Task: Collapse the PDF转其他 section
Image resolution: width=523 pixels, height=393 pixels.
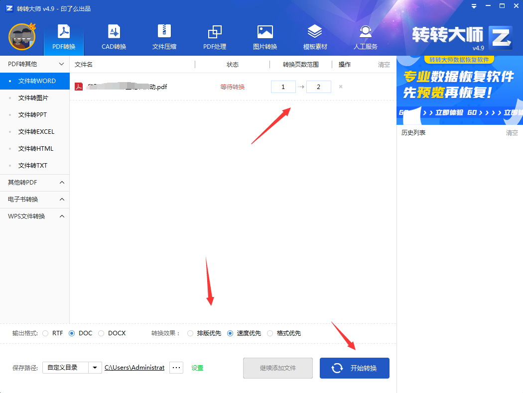Action: (x=35, y=64)
